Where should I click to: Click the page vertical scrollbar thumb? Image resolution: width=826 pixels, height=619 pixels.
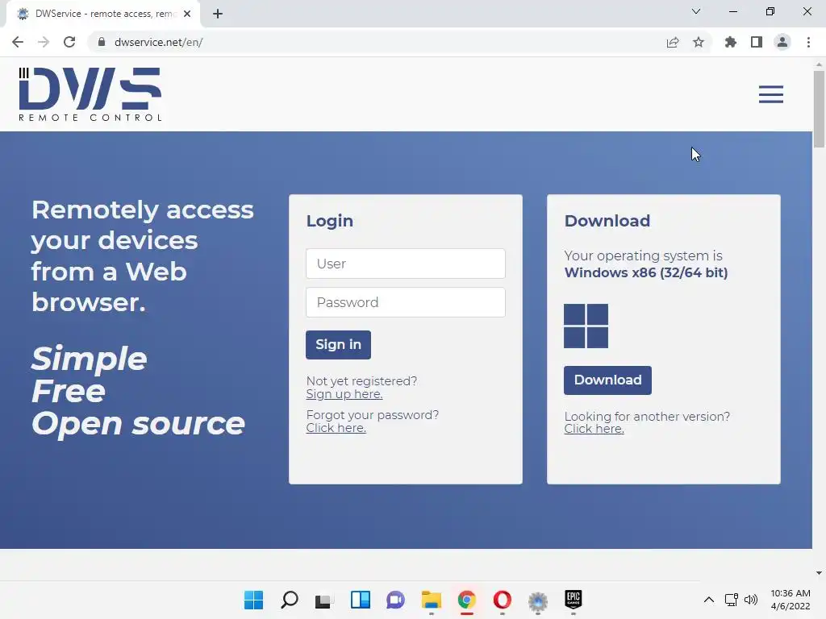[x=819, y=109]
